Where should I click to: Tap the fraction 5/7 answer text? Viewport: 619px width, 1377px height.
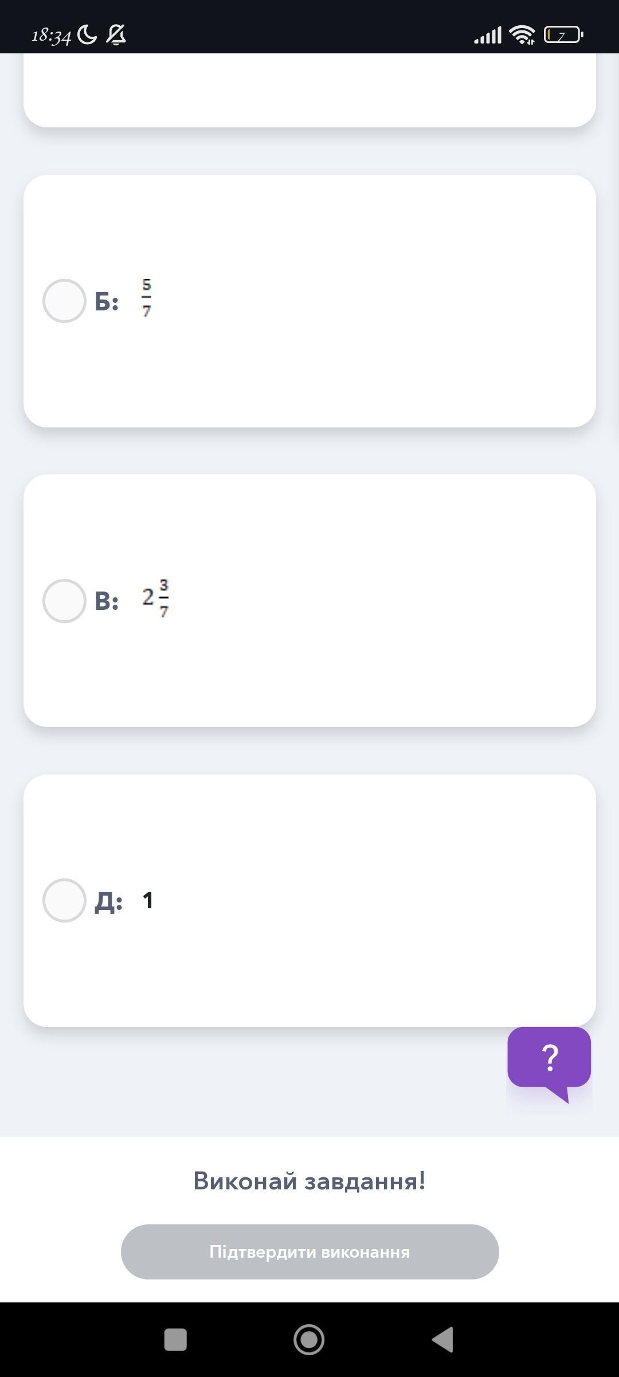coord(147,298)
